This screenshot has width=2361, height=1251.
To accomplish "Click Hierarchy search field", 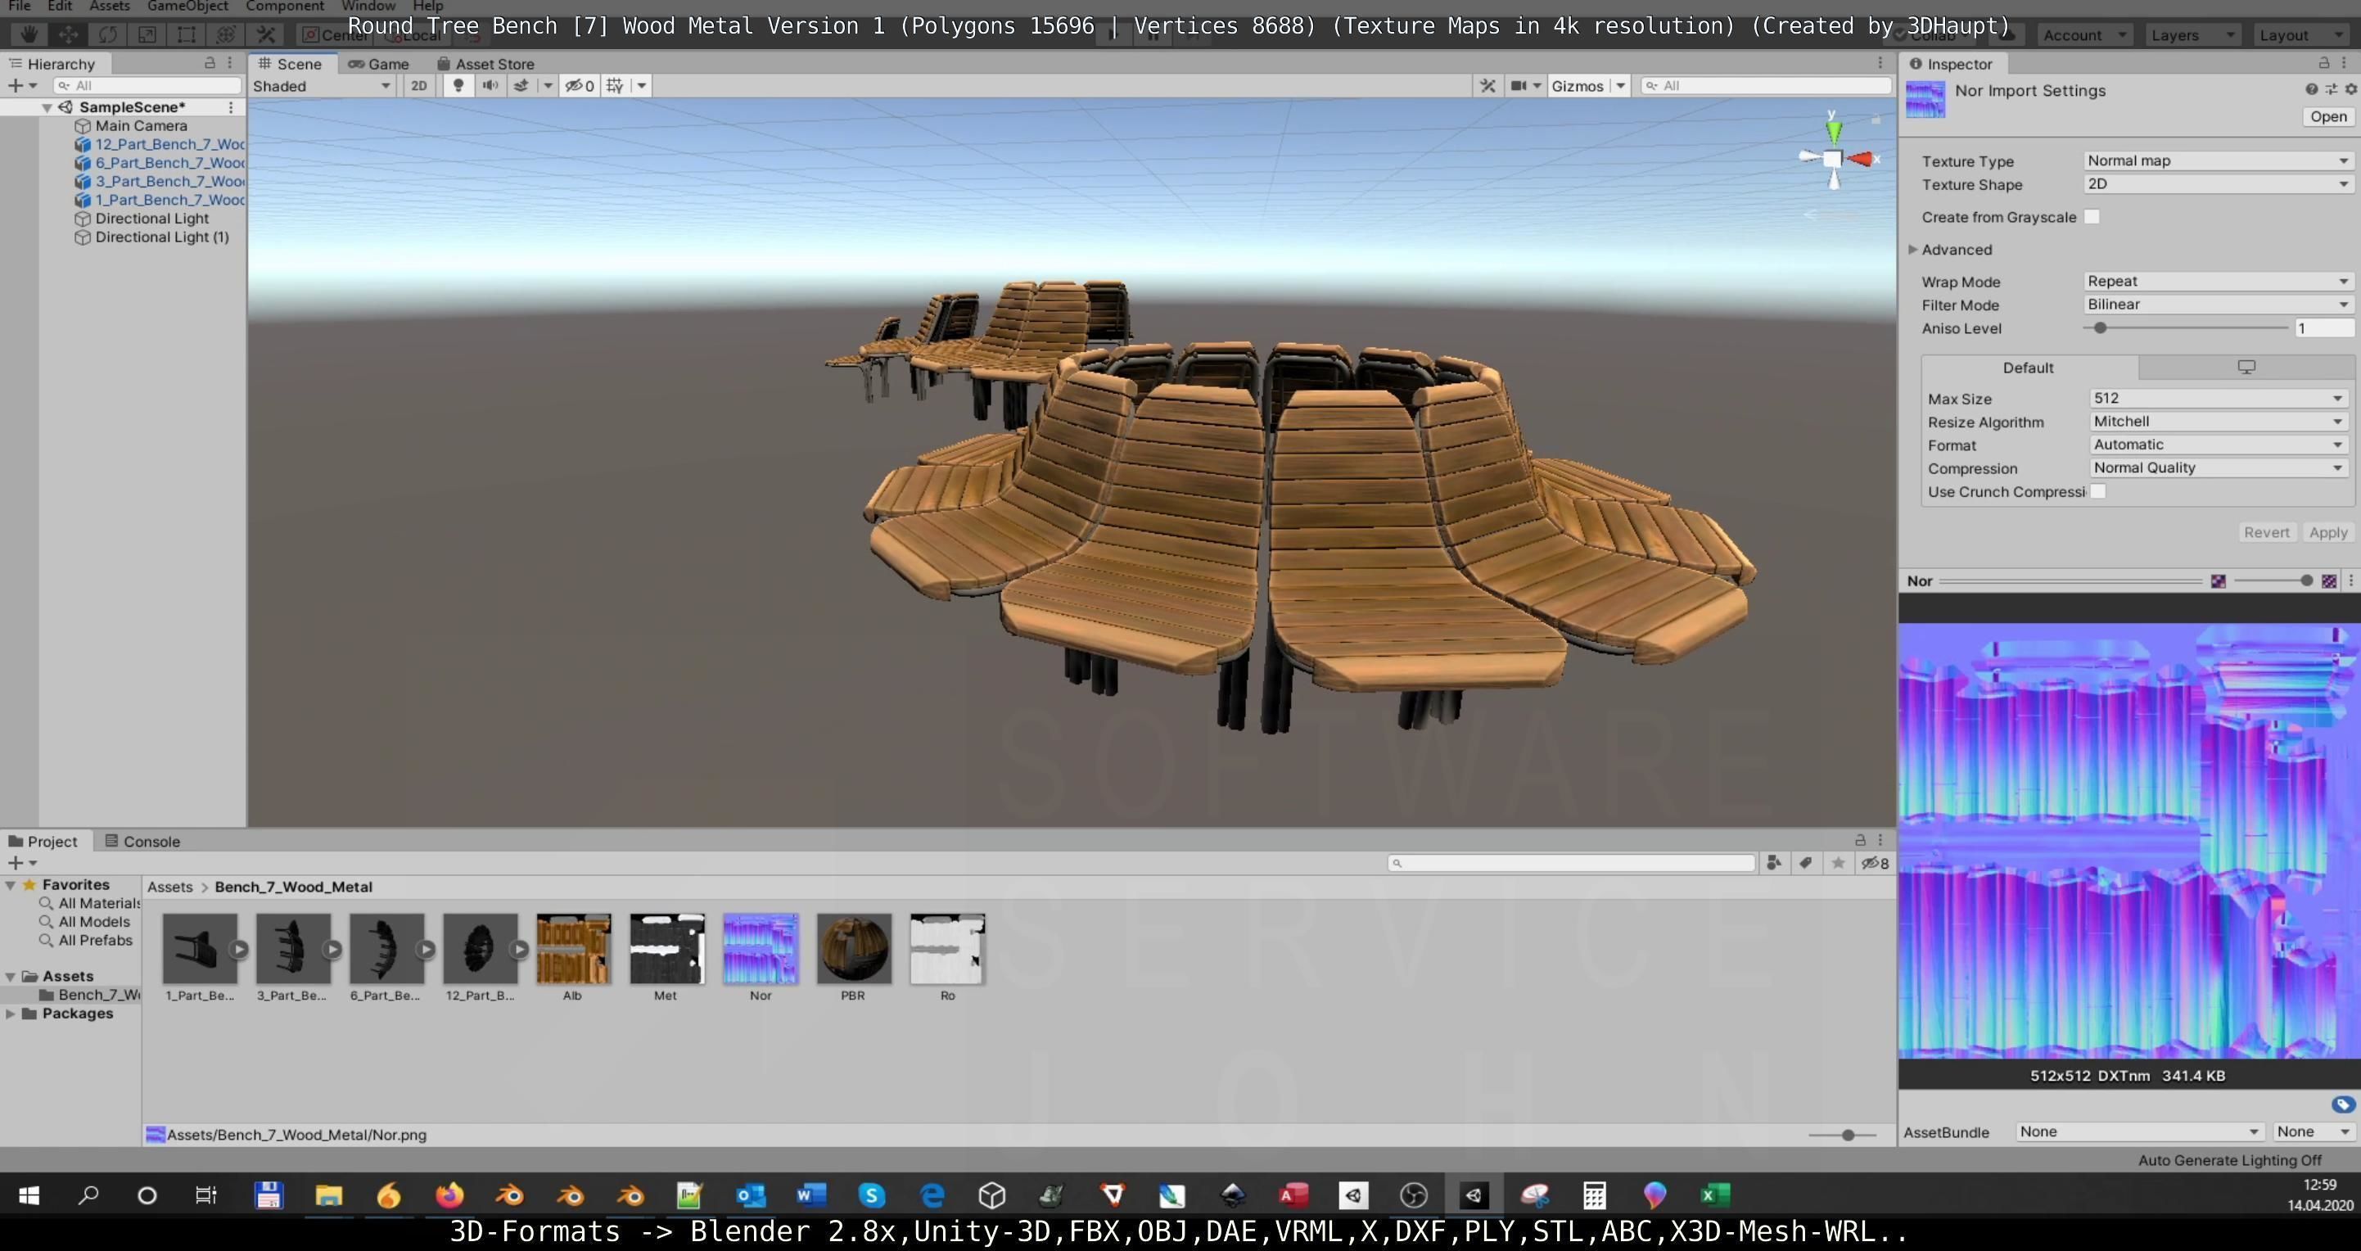I will 147,85.
